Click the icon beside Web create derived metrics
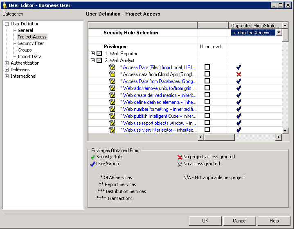The height and width of the screenshot is (229, 295). pos(112,95)
